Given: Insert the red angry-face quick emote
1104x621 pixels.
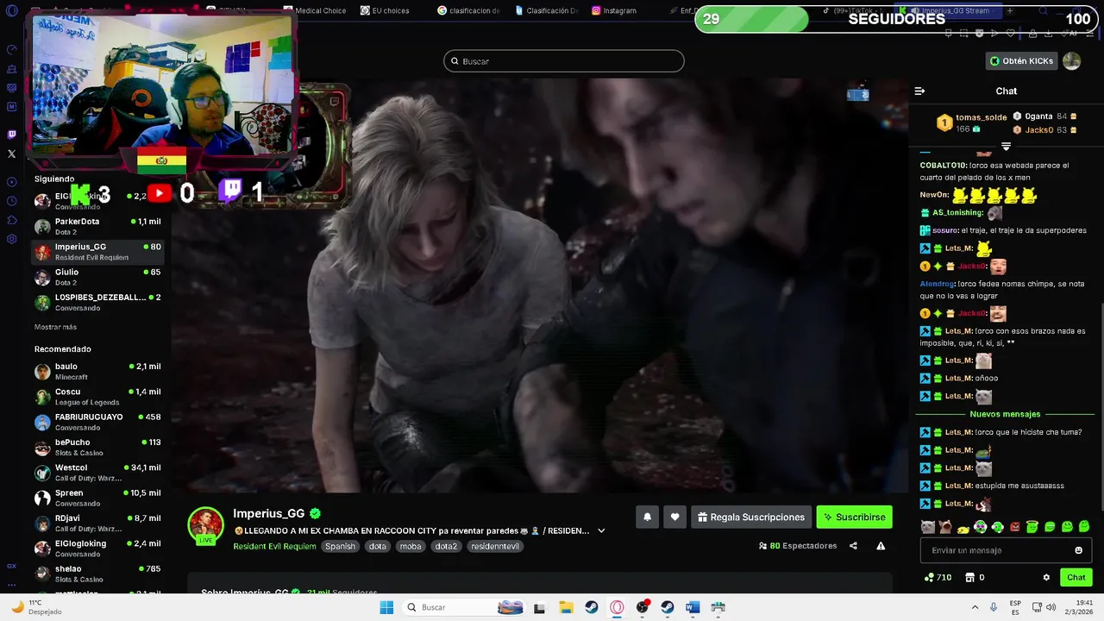Looking at the screenshot, I should (1015, 527).
